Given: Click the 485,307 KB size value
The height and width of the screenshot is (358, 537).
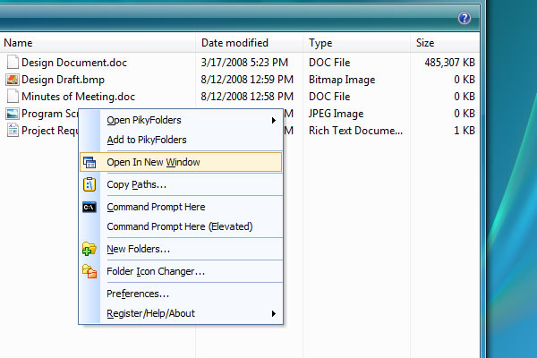Looking at the screenshot, I should tap(449, 63).
